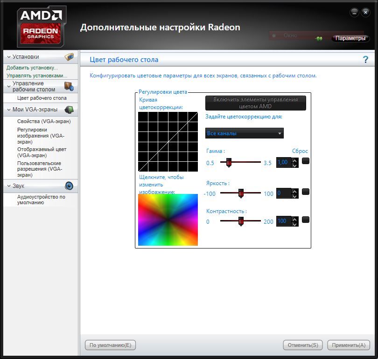Reset Контрастность using its reset button
The height and width of the screenshot is (359, 378).
point(306,220)
